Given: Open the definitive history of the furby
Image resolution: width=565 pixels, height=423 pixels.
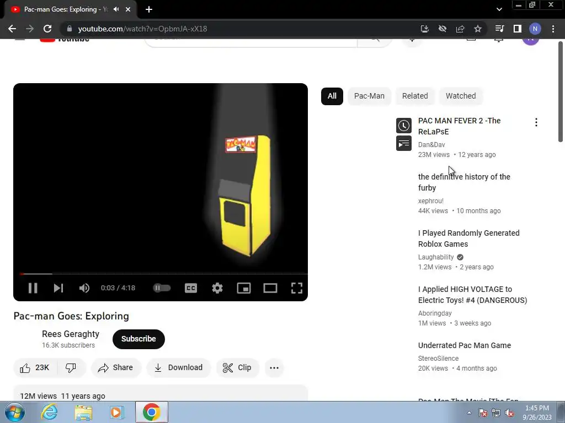Looking at the screenshot, I should click(x=464, y=182).
